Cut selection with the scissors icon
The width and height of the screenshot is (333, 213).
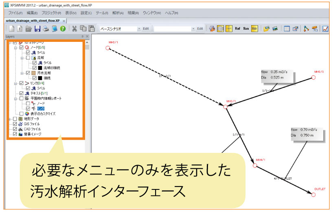click(74, 28)
